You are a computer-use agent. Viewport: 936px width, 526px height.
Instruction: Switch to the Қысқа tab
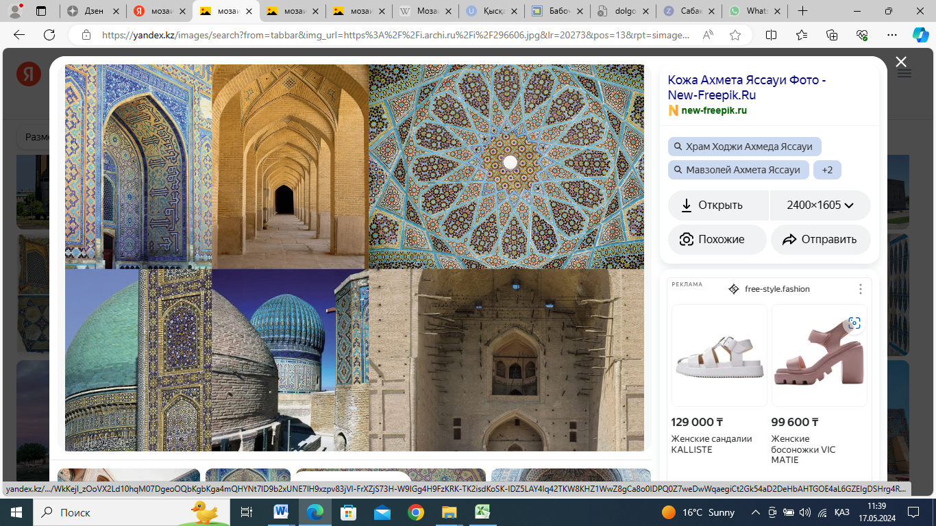pyautogui.click(x=493, y=11)
